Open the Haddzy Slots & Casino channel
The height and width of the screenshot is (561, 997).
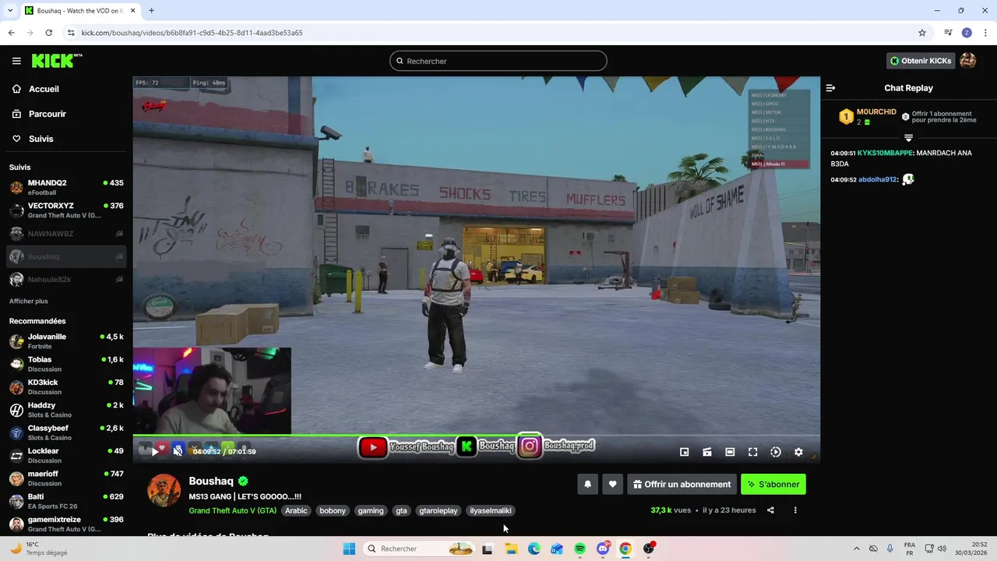point(66,410)
